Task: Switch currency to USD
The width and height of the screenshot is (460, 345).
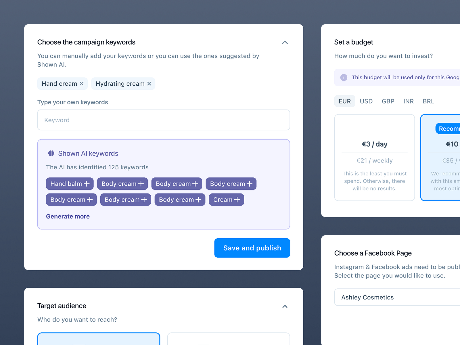Action: [x=366, y=101]
